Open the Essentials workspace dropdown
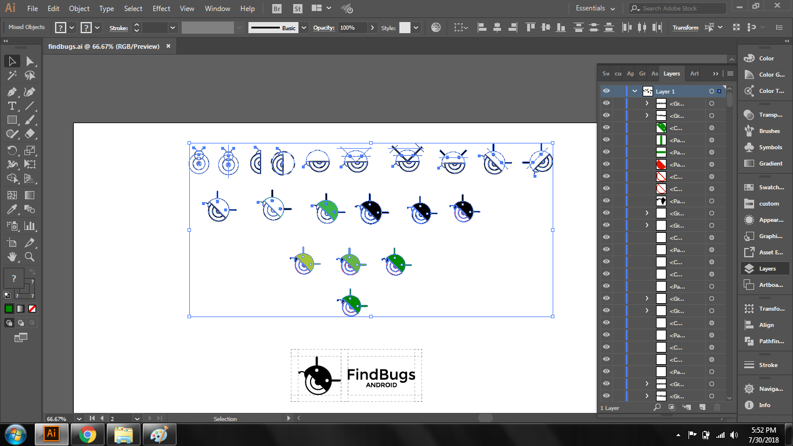Image resolution: width=793 pixels, height=446 pixels. [x=596, y=9]
